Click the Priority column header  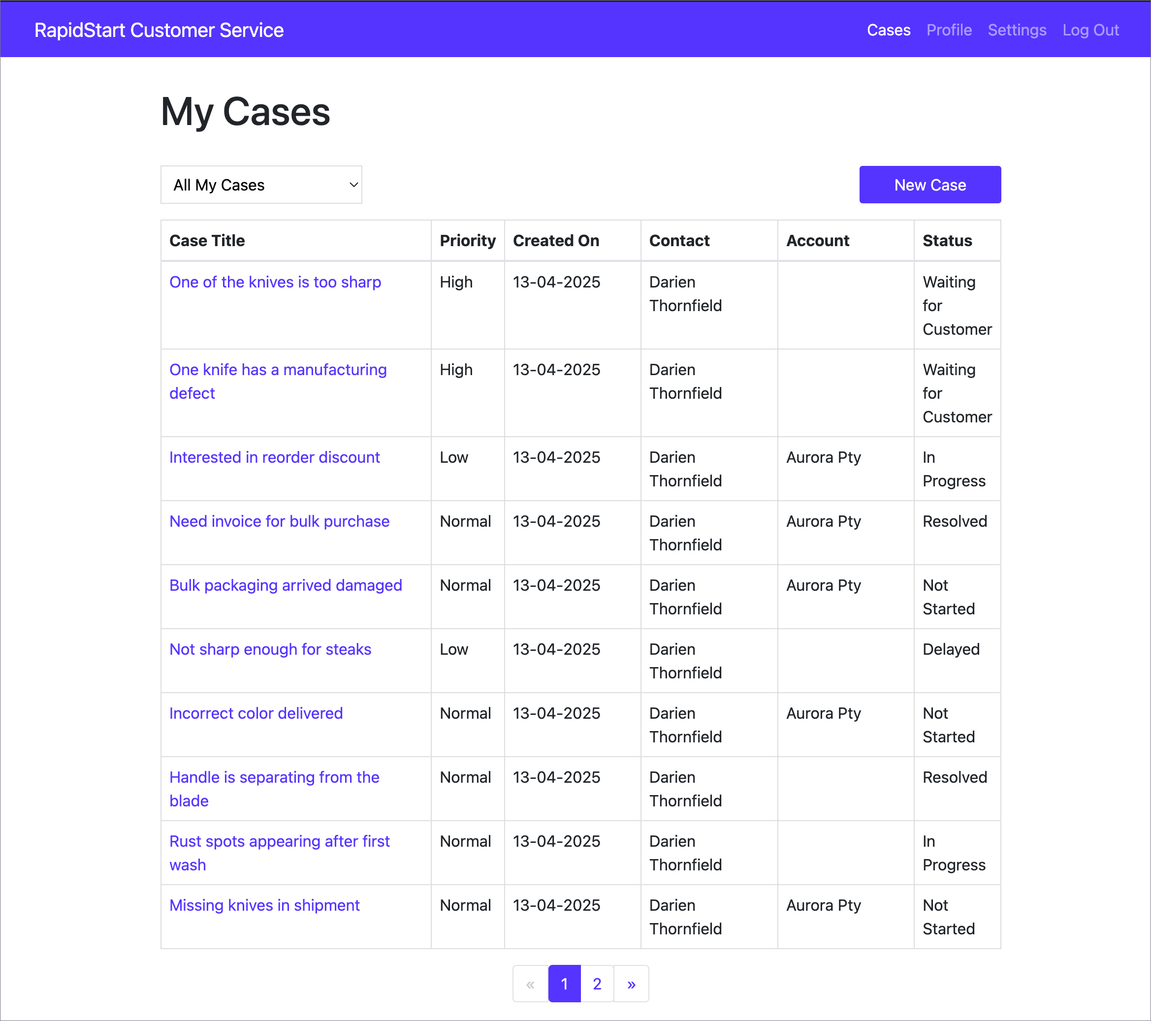pyautogui.click(x=467, y=240)
